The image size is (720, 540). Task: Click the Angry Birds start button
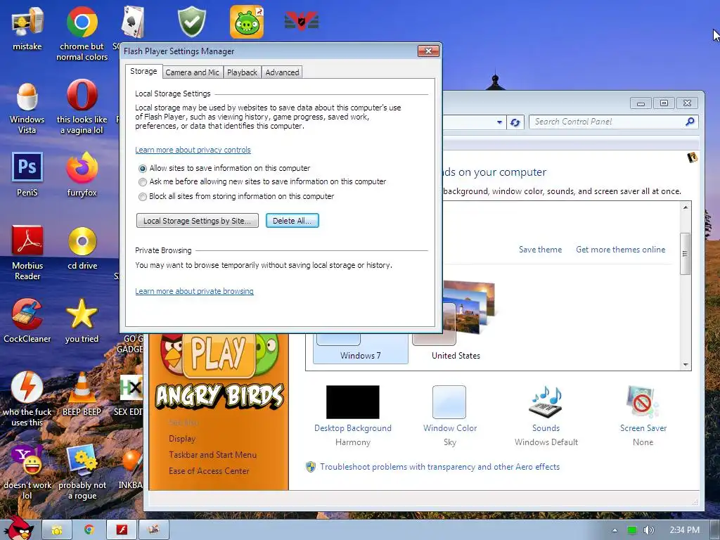[18, 528]
